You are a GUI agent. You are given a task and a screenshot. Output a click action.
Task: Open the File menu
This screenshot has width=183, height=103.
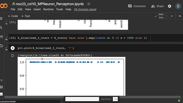13,9
